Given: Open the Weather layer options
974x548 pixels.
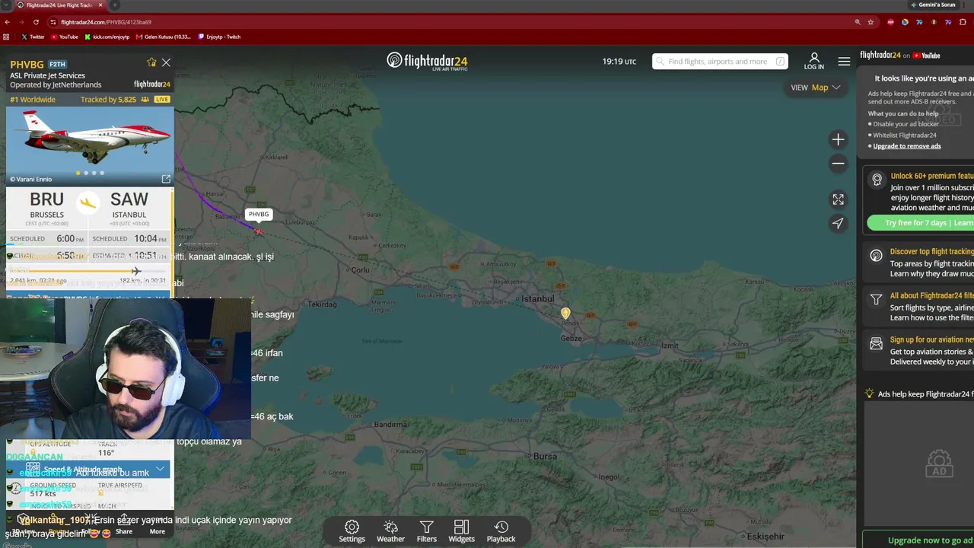Looking at the screenshot, I should pyautogui.click(x=390, y=531).
